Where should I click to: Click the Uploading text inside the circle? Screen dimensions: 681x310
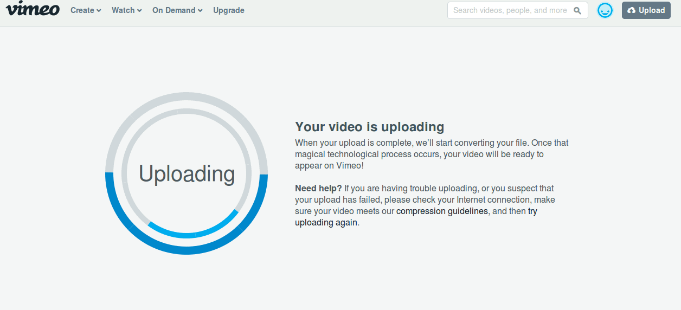pos(187,173)
